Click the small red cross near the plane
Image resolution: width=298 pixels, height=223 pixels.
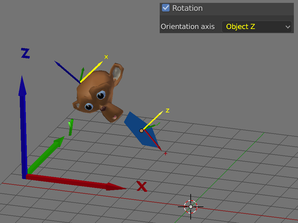pos(165,154)
